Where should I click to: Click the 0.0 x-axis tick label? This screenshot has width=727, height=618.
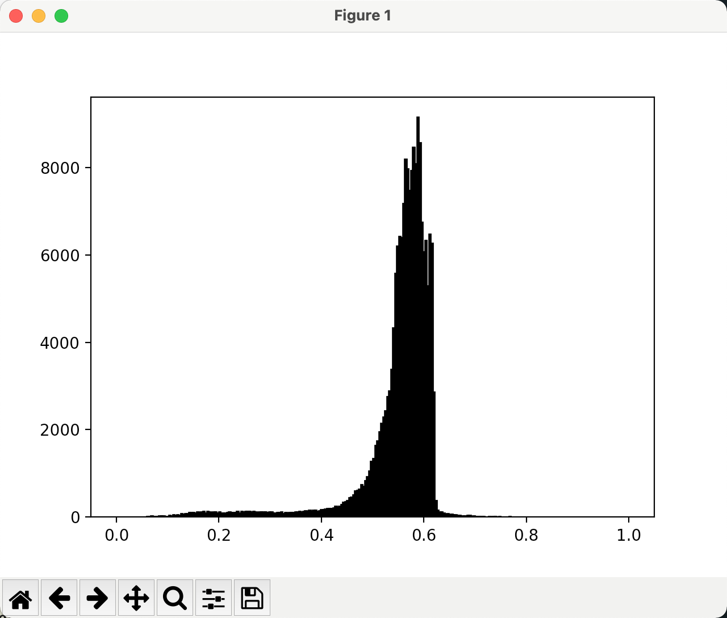(116, 535)
